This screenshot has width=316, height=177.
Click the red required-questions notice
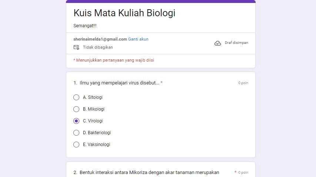click(114, 60)
